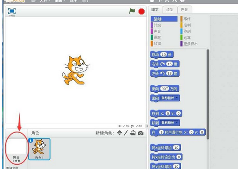Switch to the 脚本 tab

pyautogui.click(x=155, y=9)
